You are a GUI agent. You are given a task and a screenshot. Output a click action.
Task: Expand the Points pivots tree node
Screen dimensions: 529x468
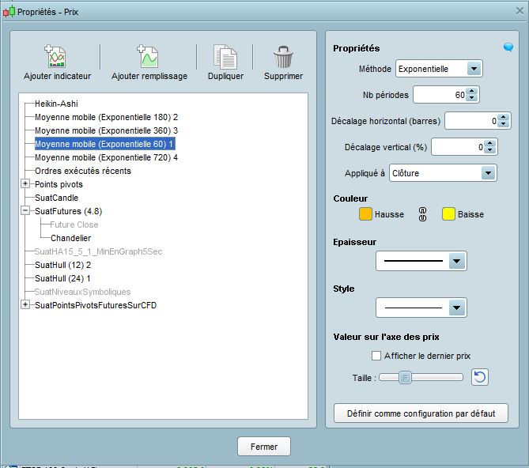[25, 183]
